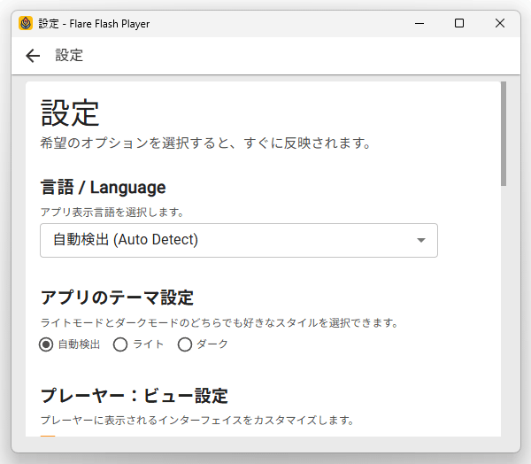
Task: Close the Flare Flash Player window
Action: (x=500, y=23)
